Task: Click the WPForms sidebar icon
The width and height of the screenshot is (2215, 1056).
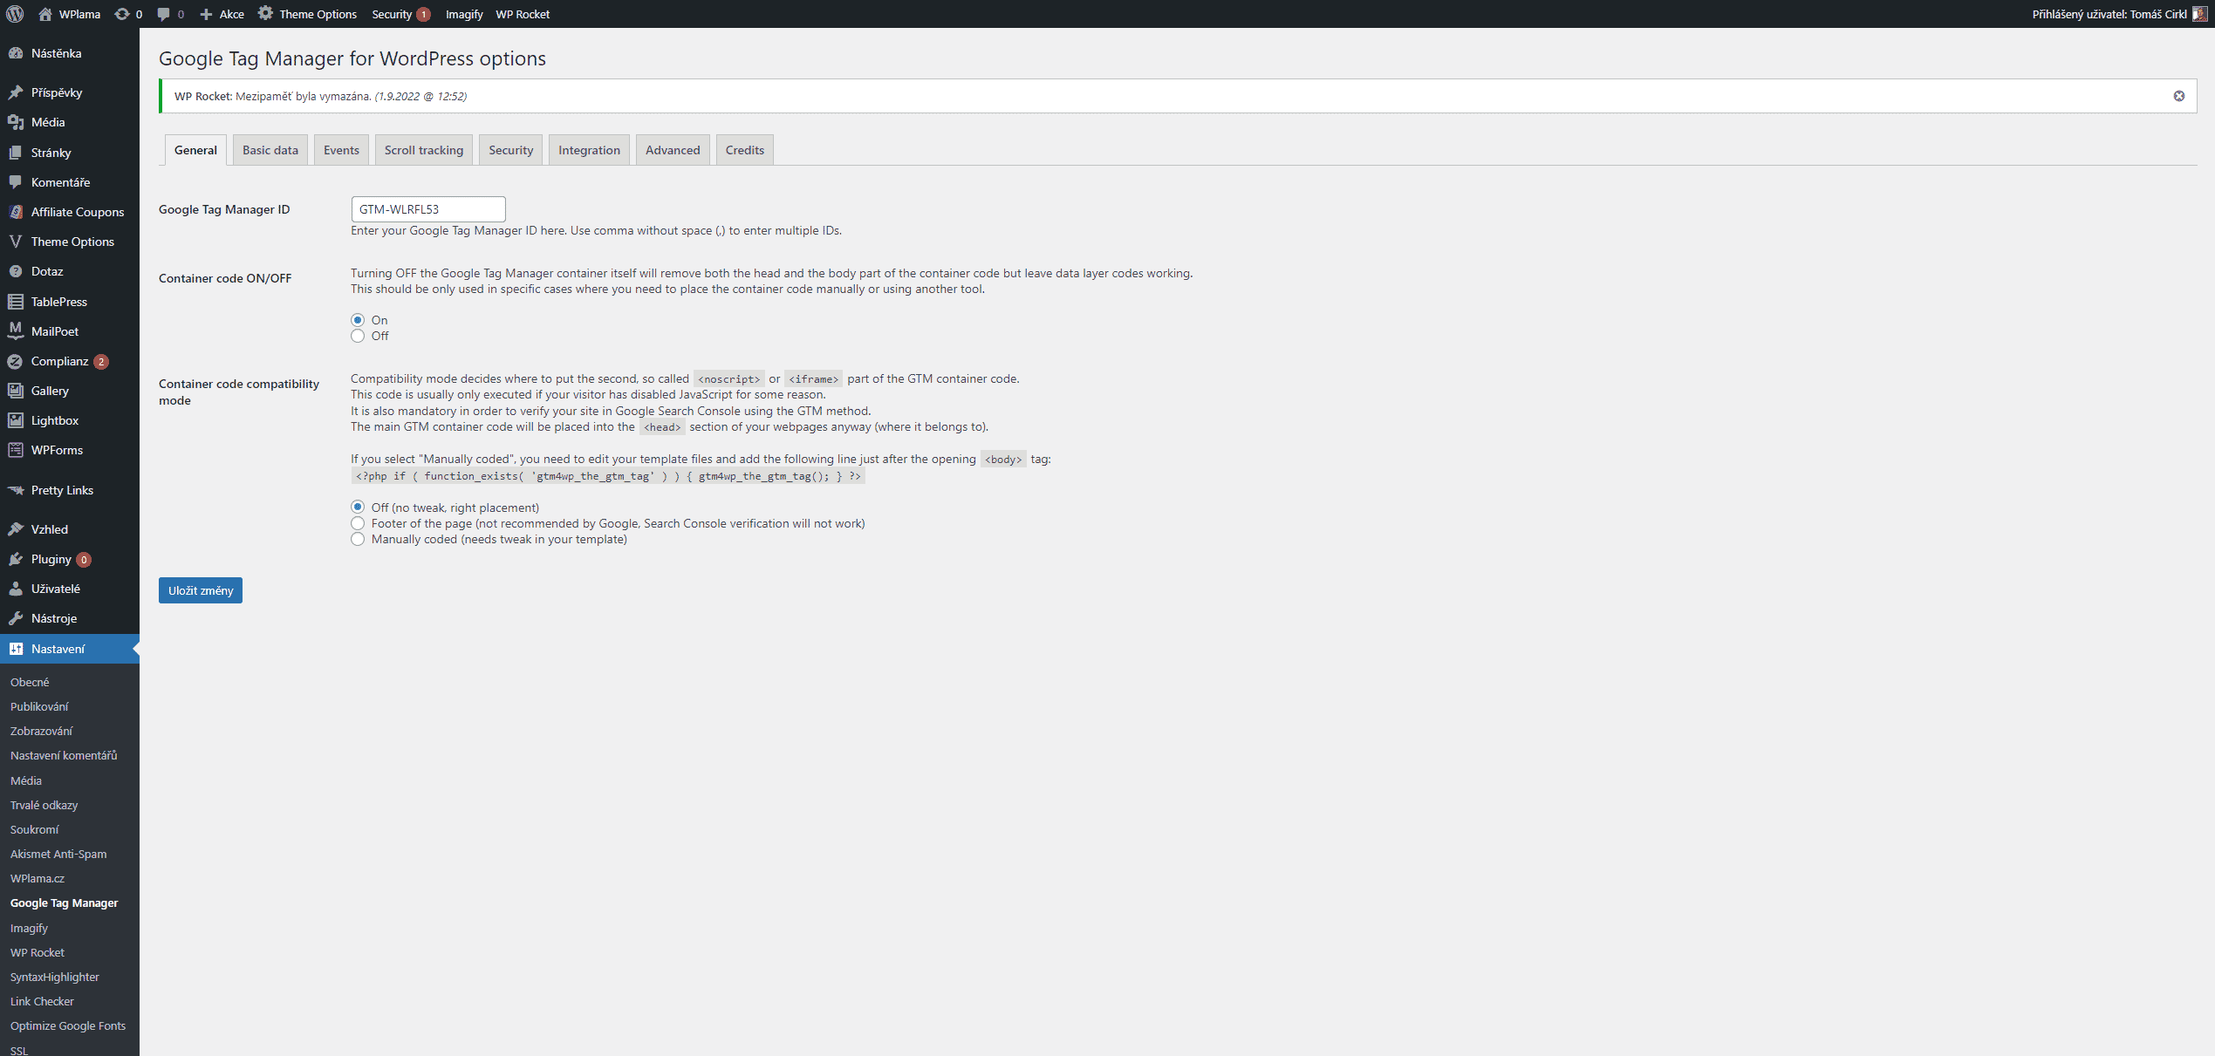Action: [16, 450]
